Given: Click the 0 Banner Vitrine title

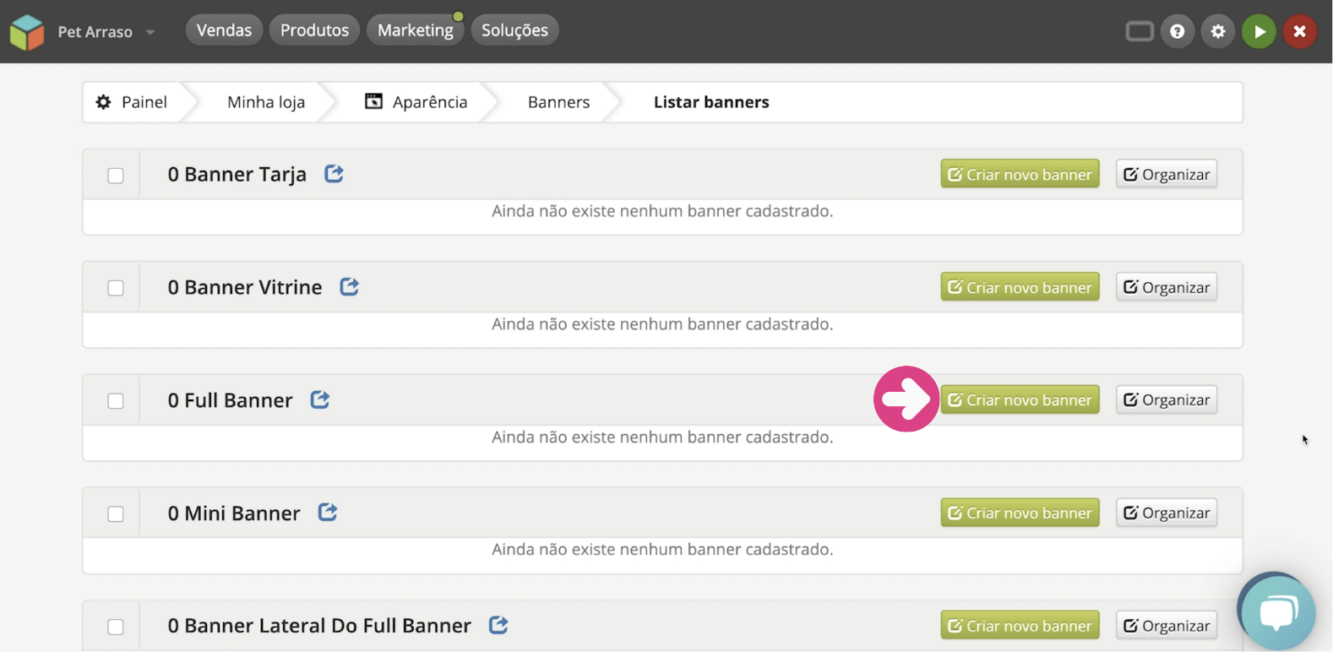Looking at the screenshot, I should pyautogui.click(x=244, y=287).
